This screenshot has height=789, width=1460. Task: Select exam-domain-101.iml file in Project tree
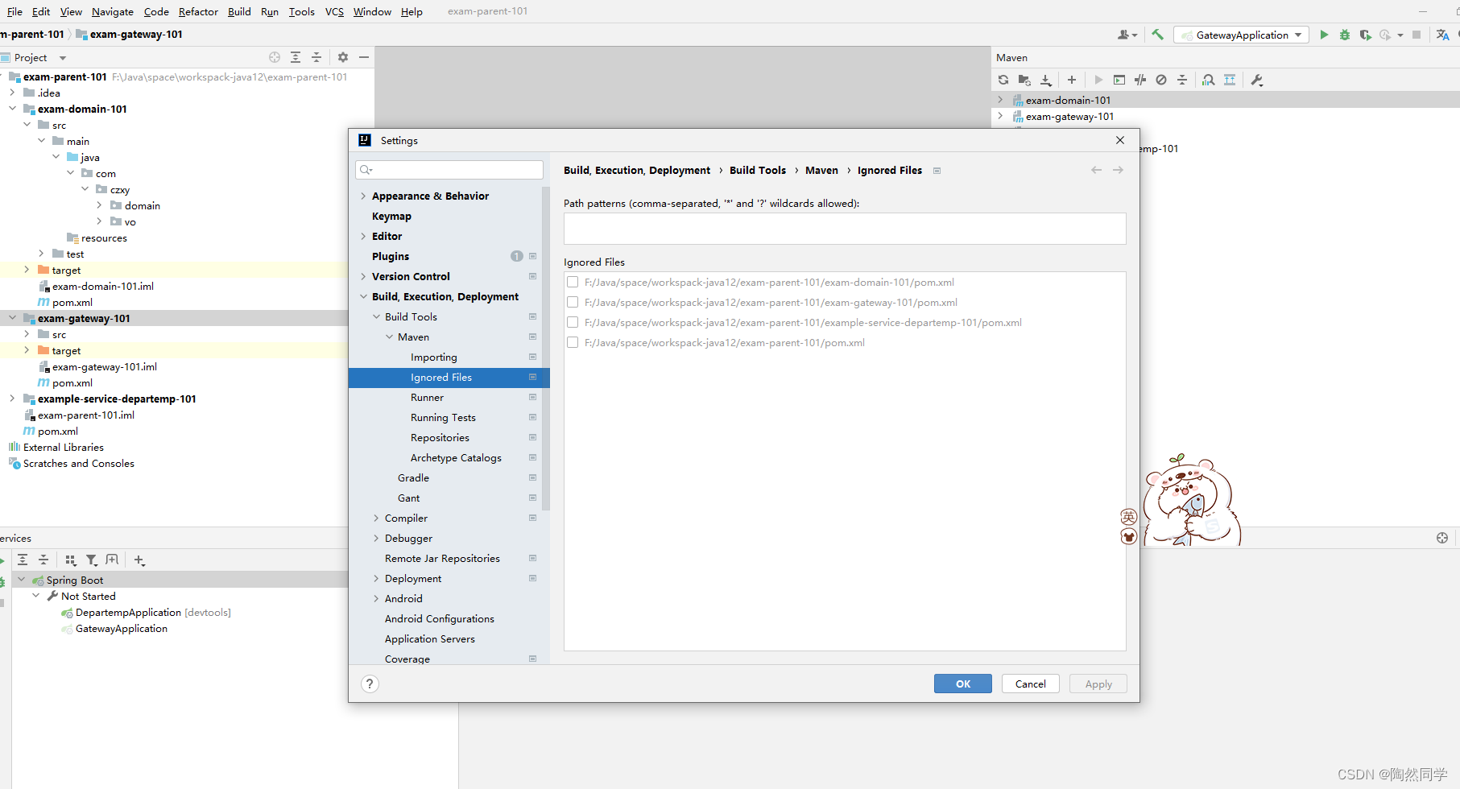click(x=103, y=286)
